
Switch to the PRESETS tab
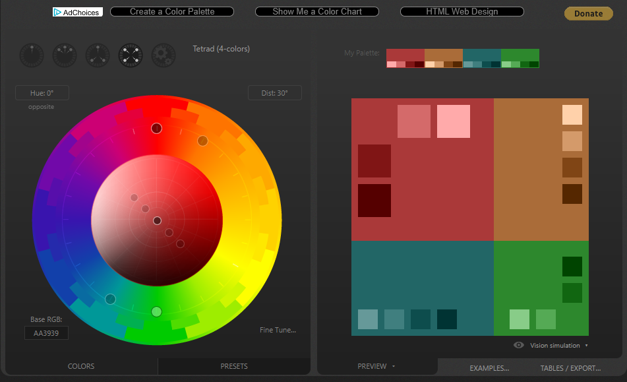pyautogui.click(x=234, y=366)
